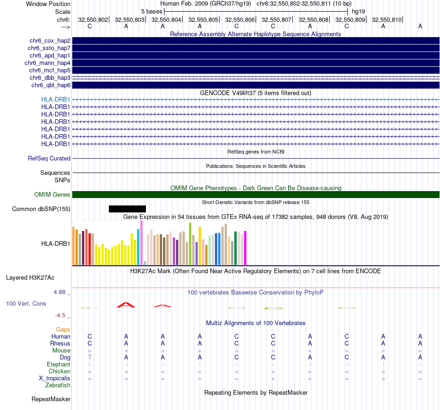440x410 pixels.
Task: Click the Layered H3K27Ac label
Action: (x=30, y=278)
